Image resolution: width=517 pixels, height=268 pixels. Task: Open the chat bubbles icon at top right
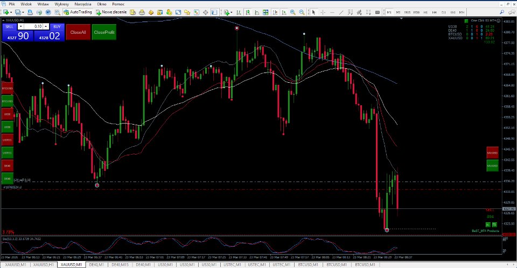coord(512,12)
